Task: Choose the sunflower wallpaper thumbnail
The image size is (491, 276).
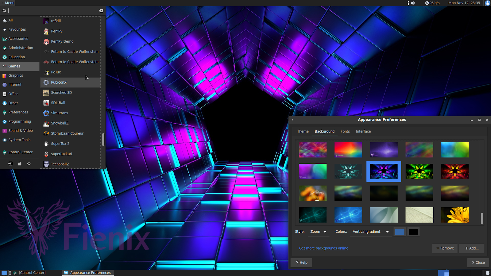Action: coord(455,215)
